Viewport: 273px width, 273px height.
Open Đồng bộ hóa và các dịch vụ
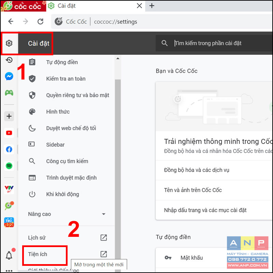click(214, 170)
